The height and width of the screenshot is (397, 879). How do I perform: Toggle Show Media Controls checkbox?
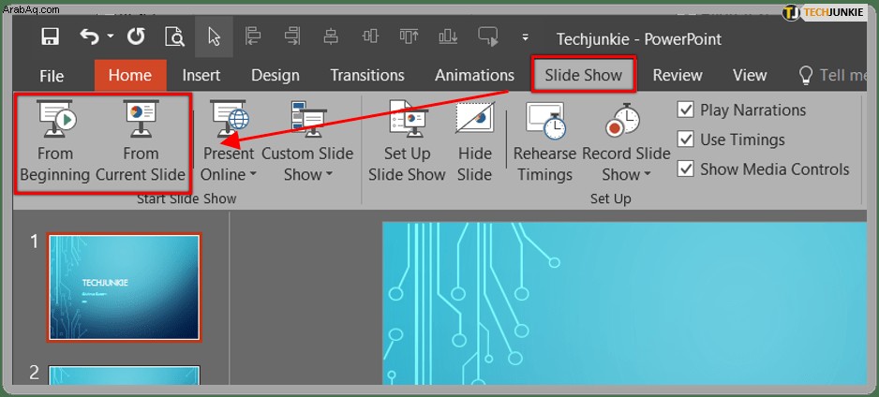[686, 169]
